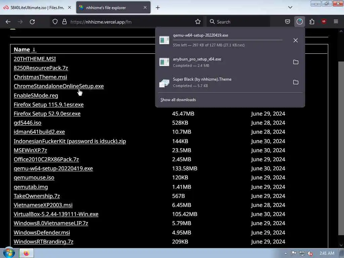The height and width of the screenshot is (258, 344).
Task: Show hidden tray icons arrow
Action: [286, 253]
